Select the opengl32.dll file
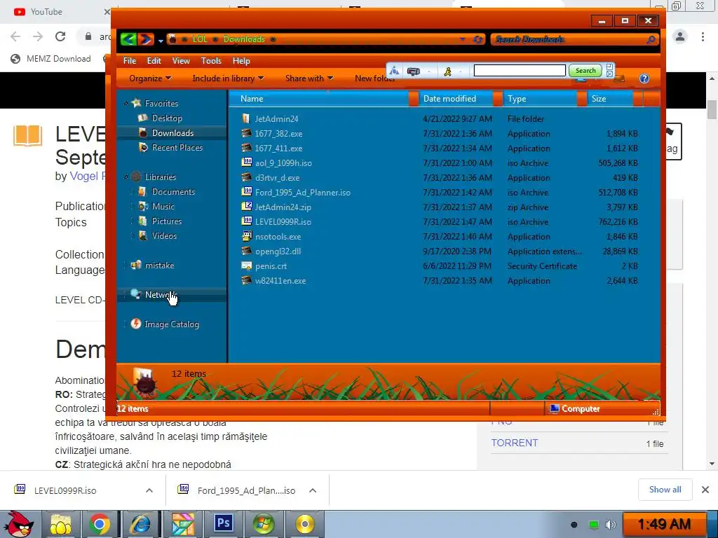The height and width of the screenshot is (538, 718). [278, 251]
